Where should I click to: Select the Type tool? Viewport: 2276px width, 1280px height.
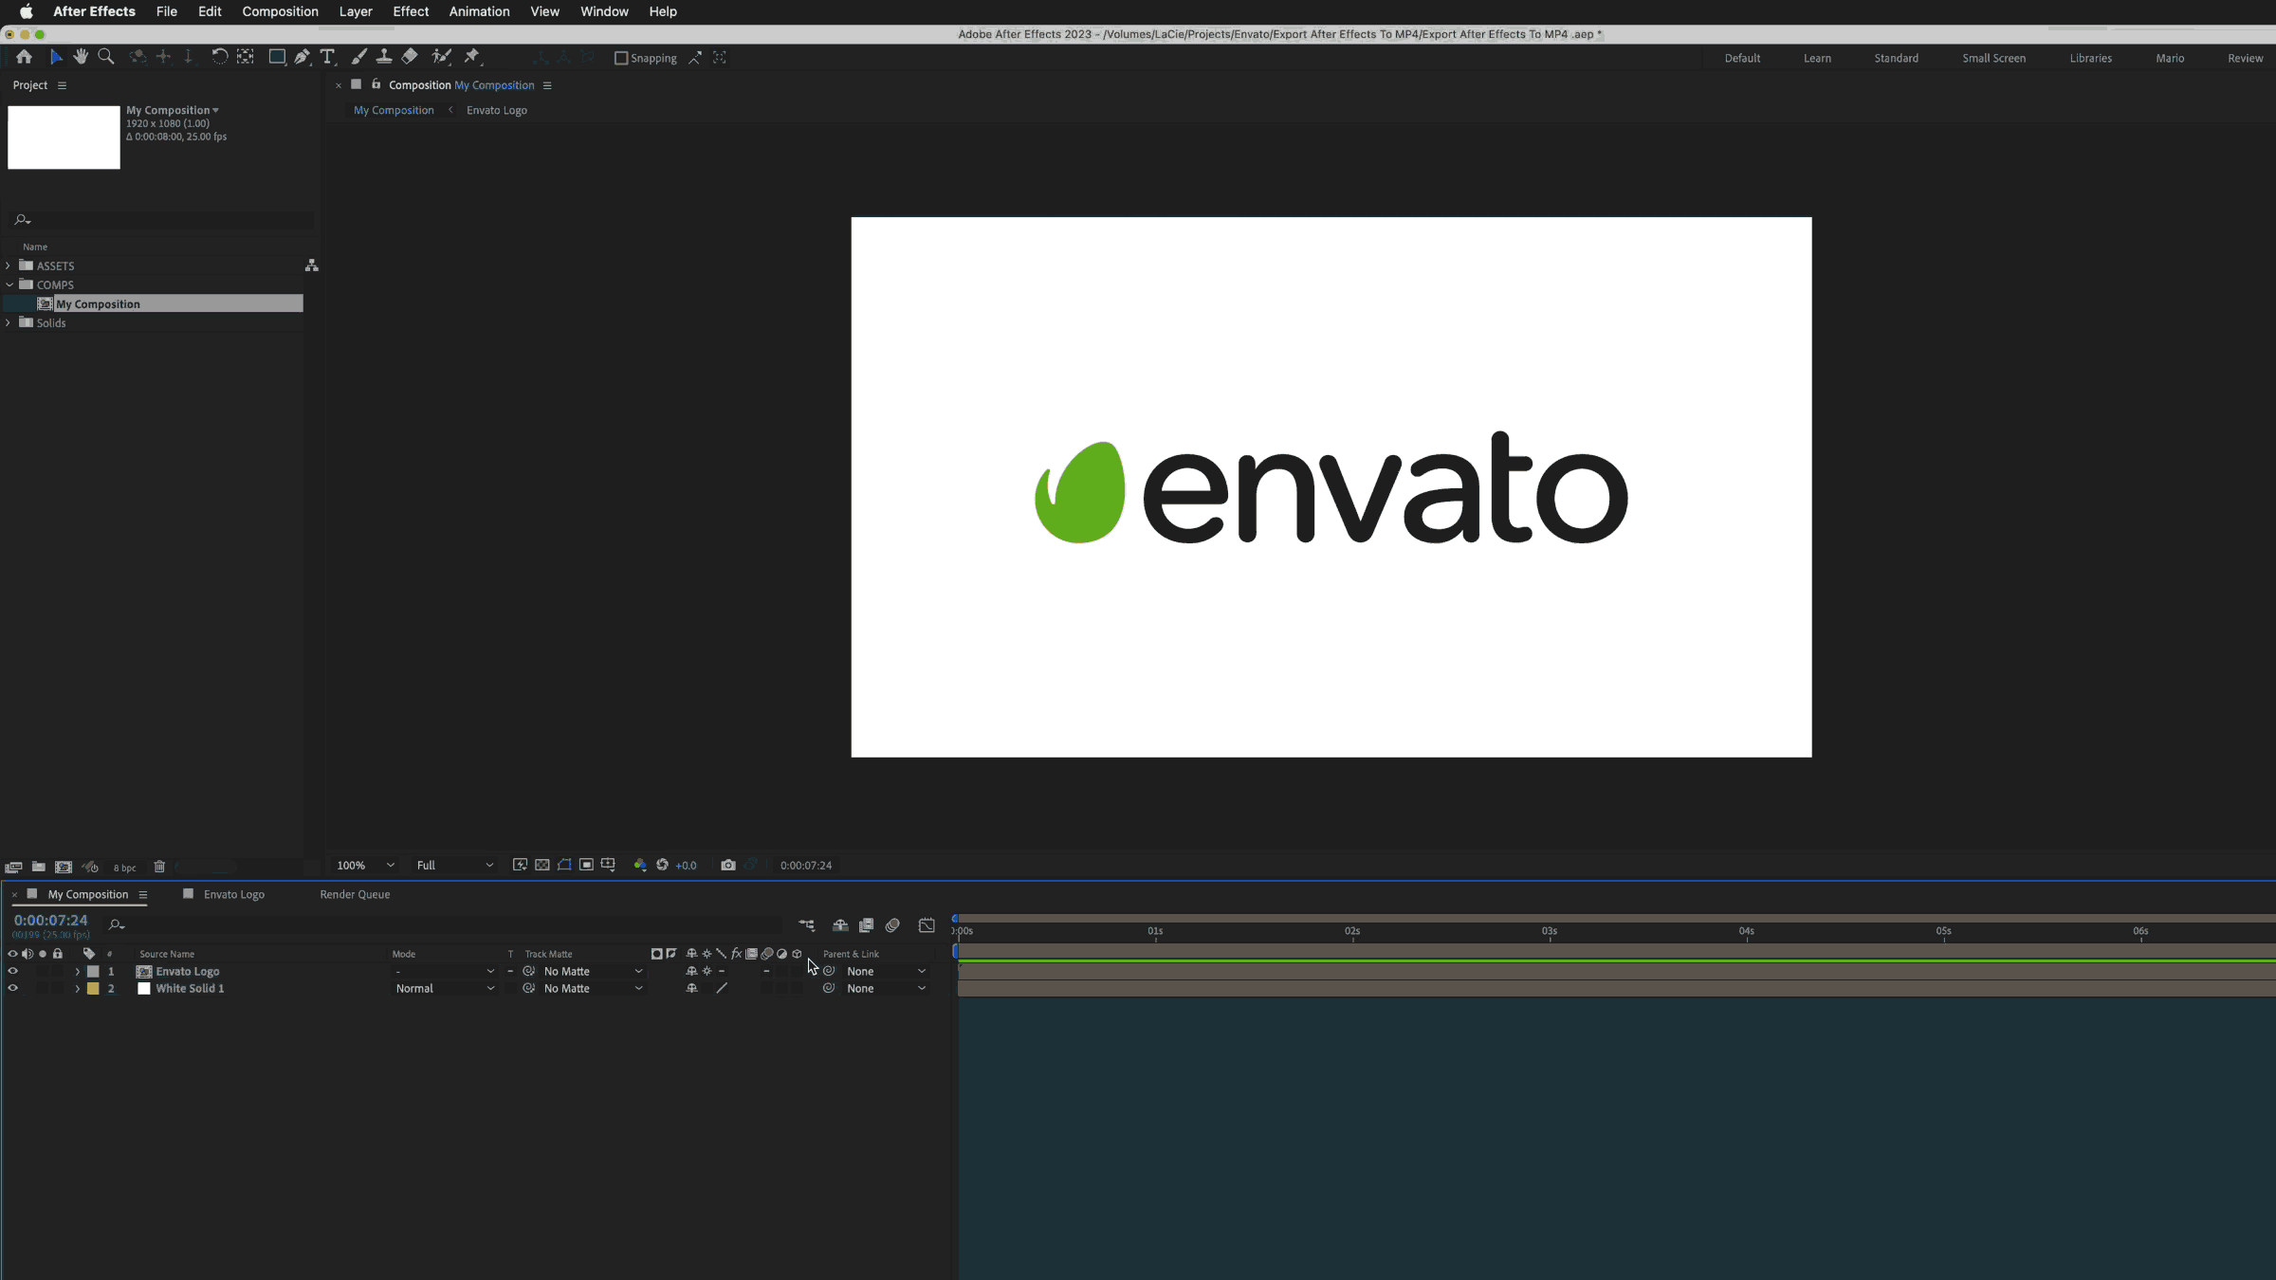tap(327, 57)
